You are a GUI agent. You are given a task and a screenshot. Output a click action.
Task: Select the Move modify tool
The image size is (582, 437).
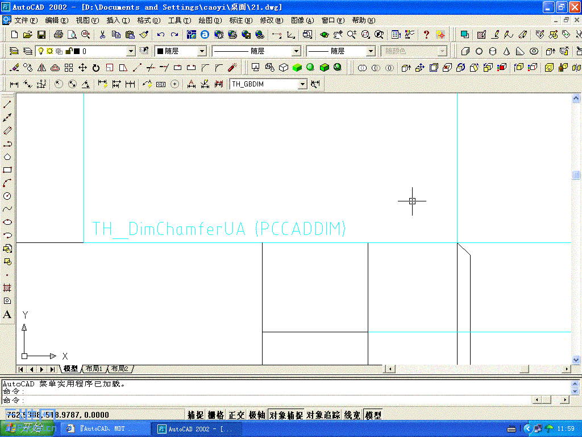[x=82, y=68]
